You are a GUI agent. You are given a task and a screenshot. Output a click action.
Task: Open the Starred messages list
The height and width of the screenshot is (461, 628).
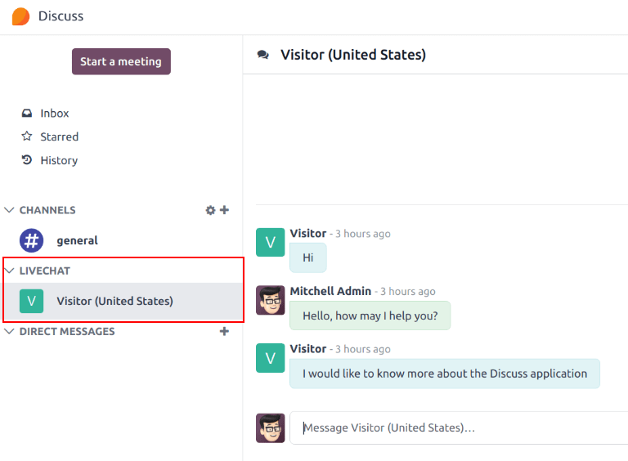60,137
